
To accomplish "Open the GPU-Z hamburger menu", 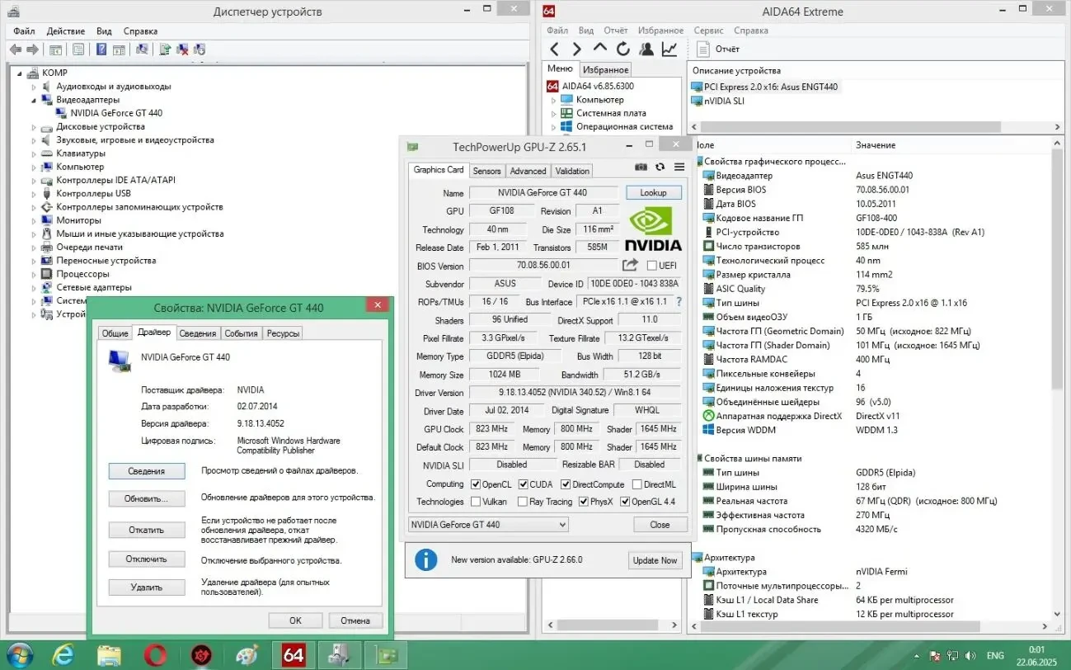I will point(679,167).
